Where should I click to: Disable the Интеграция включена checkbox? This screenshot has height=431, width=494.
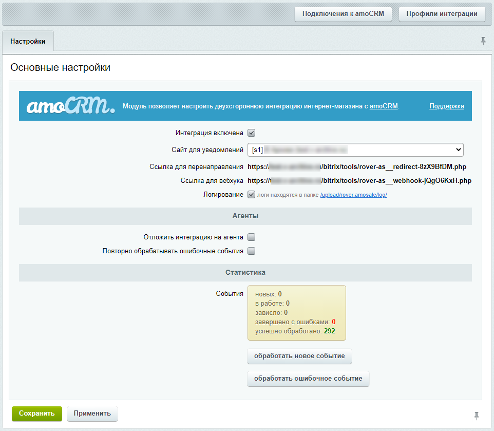pos(251,133)
